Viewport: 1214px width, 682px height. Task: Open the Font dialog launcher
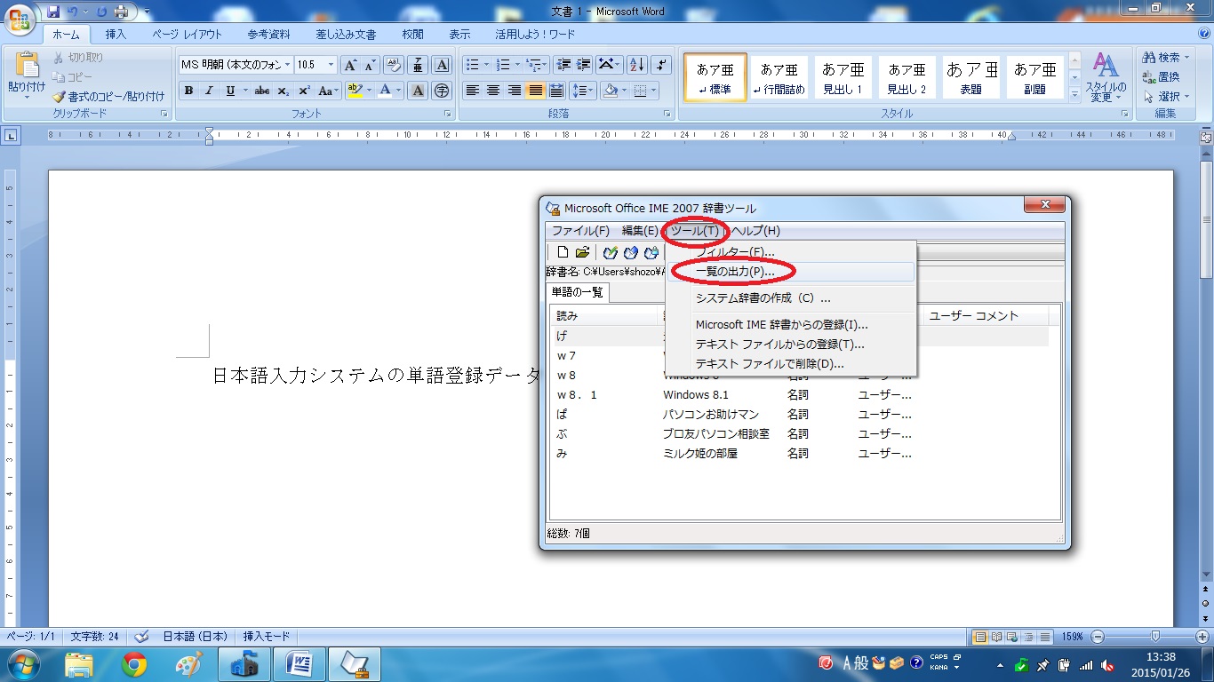coord(447,114)
